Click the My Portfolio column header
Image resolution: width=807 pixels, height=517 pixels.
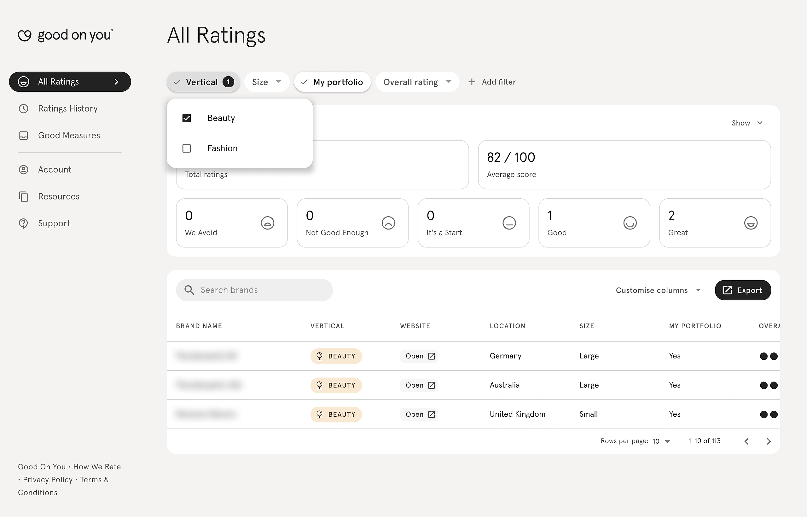(x=695, y=326)
